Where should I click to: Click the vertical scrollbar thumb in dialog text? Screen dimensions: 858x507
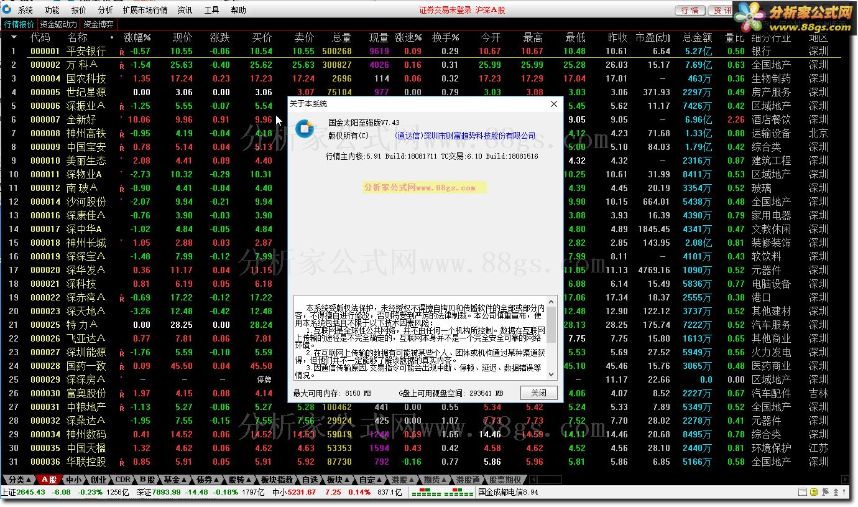point(551,324)
